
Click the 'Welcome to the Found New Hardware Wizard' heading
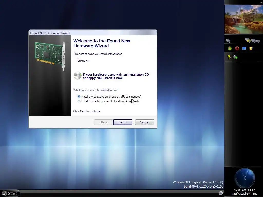click(102, 43)
